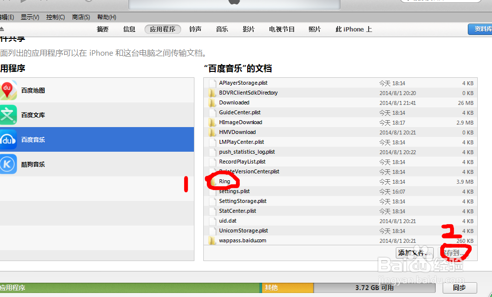This screenshot has width=492, height=297.
Task: Select the RecordPlayList.plist file name
Action: point(242,162)
